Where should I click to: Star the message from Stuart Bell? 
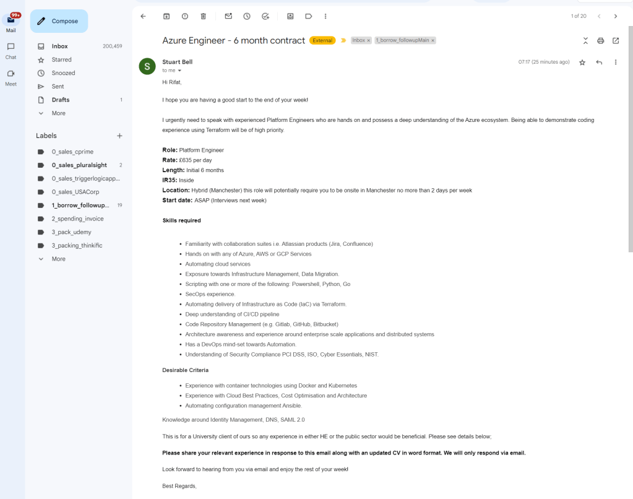click(x=582, y=63)
